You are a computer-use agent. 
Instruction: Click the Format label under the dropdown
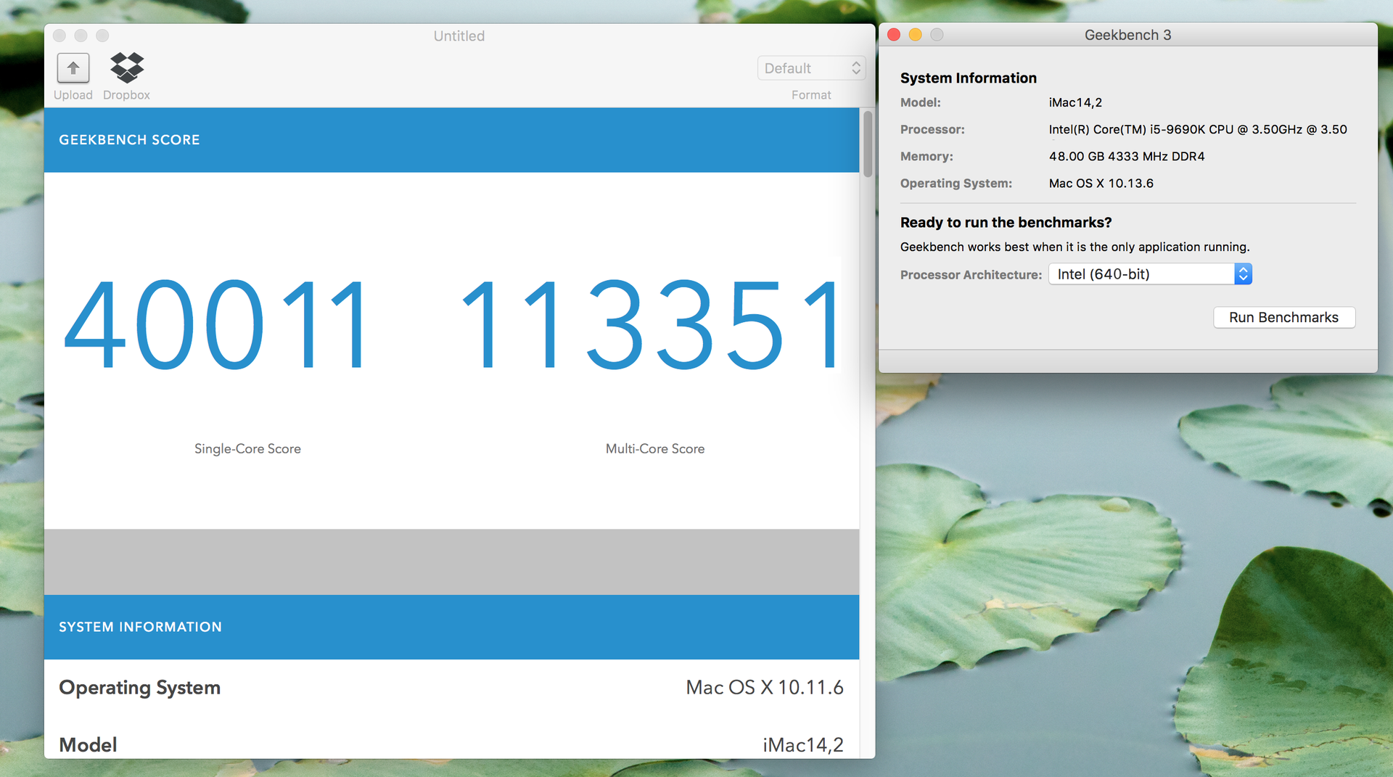click(x=811, y=95)
